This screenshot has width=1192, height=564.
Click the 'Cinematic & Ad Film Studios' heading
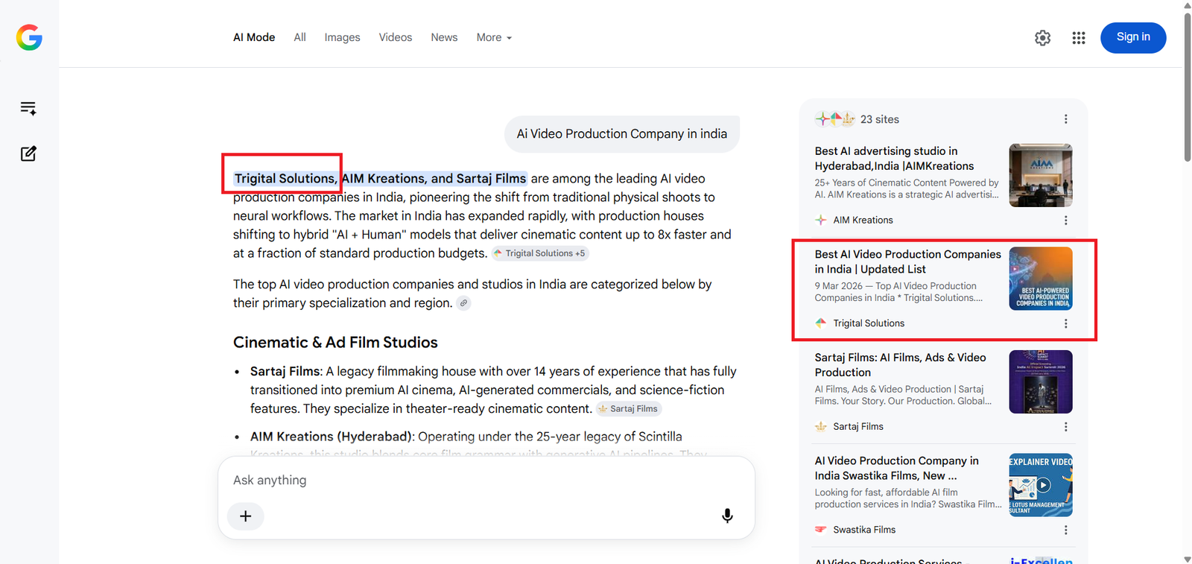click(x=335, y=343)
